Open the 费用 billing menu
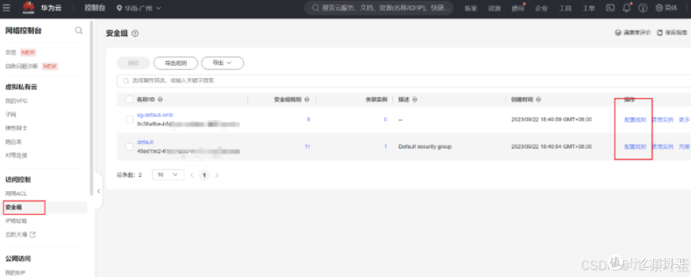The image size is (691, 277). 518,8
